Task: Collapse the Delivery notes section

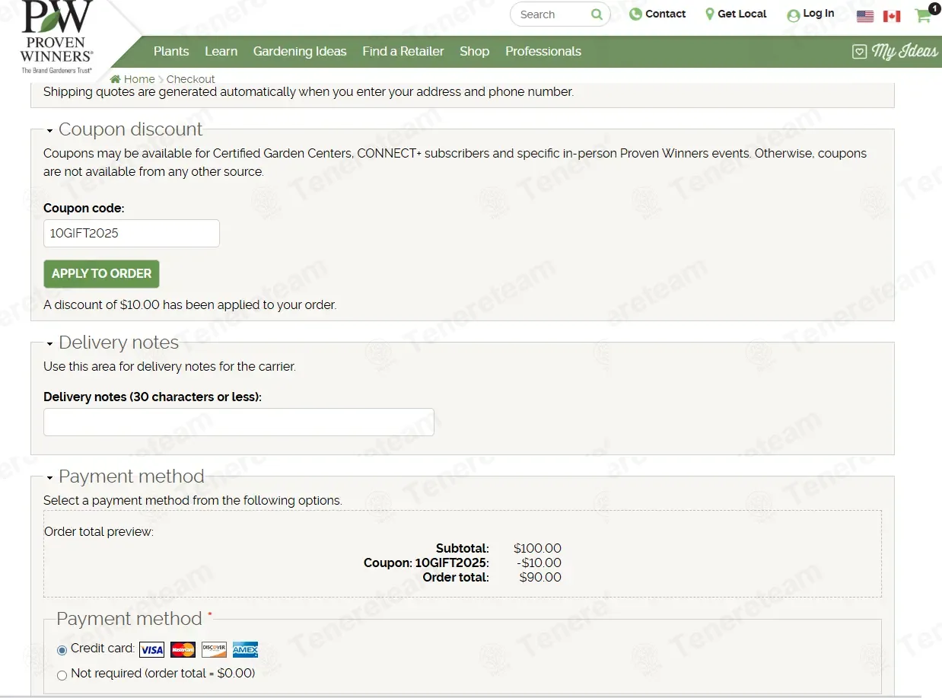Action: pyautogui.click(x=50, y=344)
